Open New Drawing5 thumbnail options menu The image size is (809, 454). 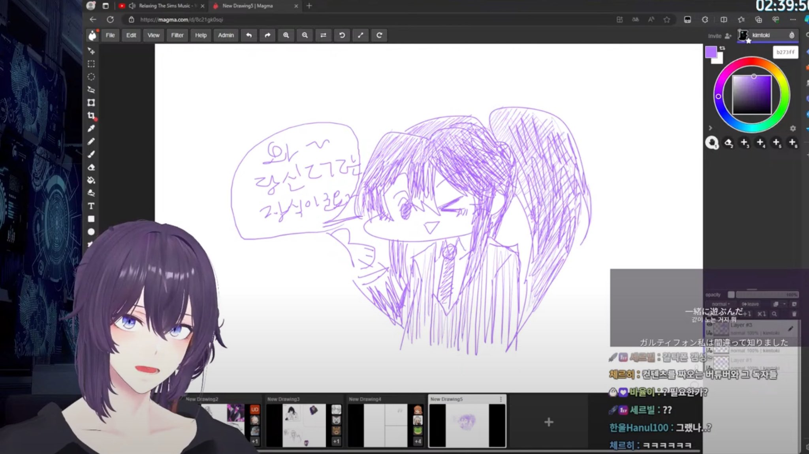[x=501, y=399]
